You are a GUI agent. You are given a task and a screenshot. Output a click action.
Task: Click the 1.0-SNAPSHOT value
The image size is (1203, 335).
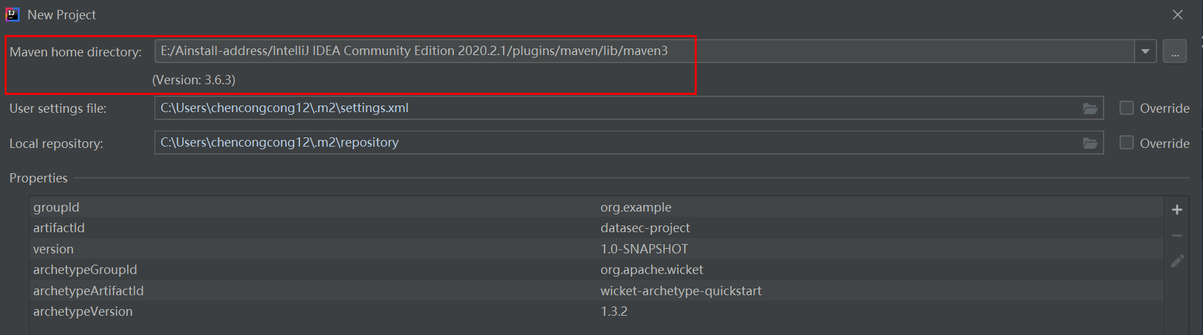(x=644, y=249)
